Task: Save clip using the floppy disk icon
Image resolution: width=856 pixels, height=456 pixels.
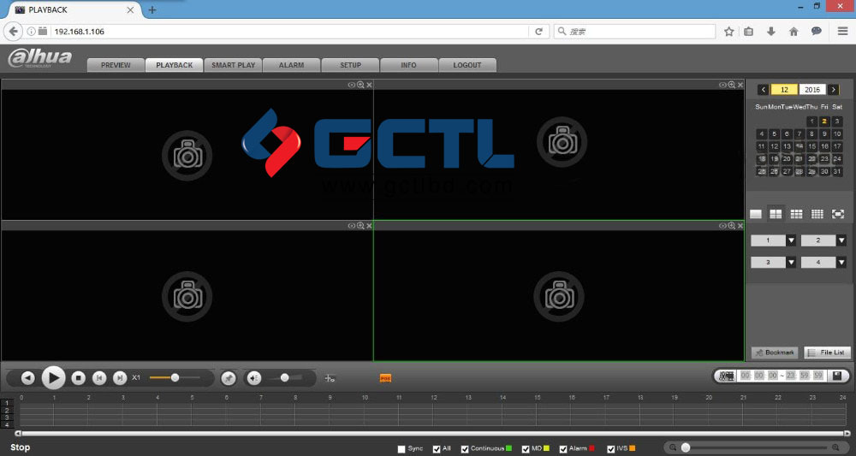Action: click(x=837, y=376)
